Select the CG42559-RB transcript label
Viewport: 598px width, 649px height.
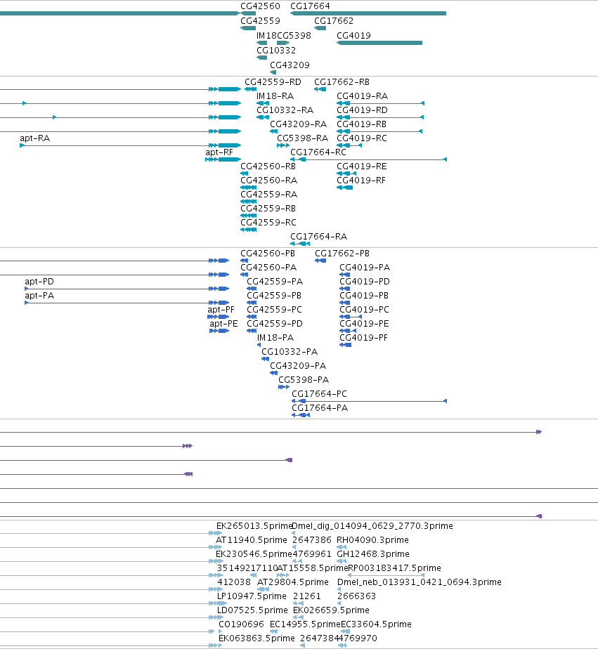(x=268, y=209)
